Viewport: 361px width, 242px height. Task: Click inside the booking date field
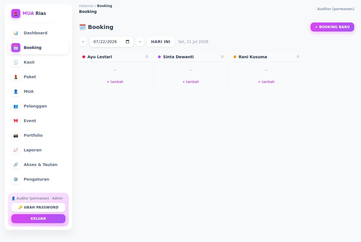(x=111, y=42)
